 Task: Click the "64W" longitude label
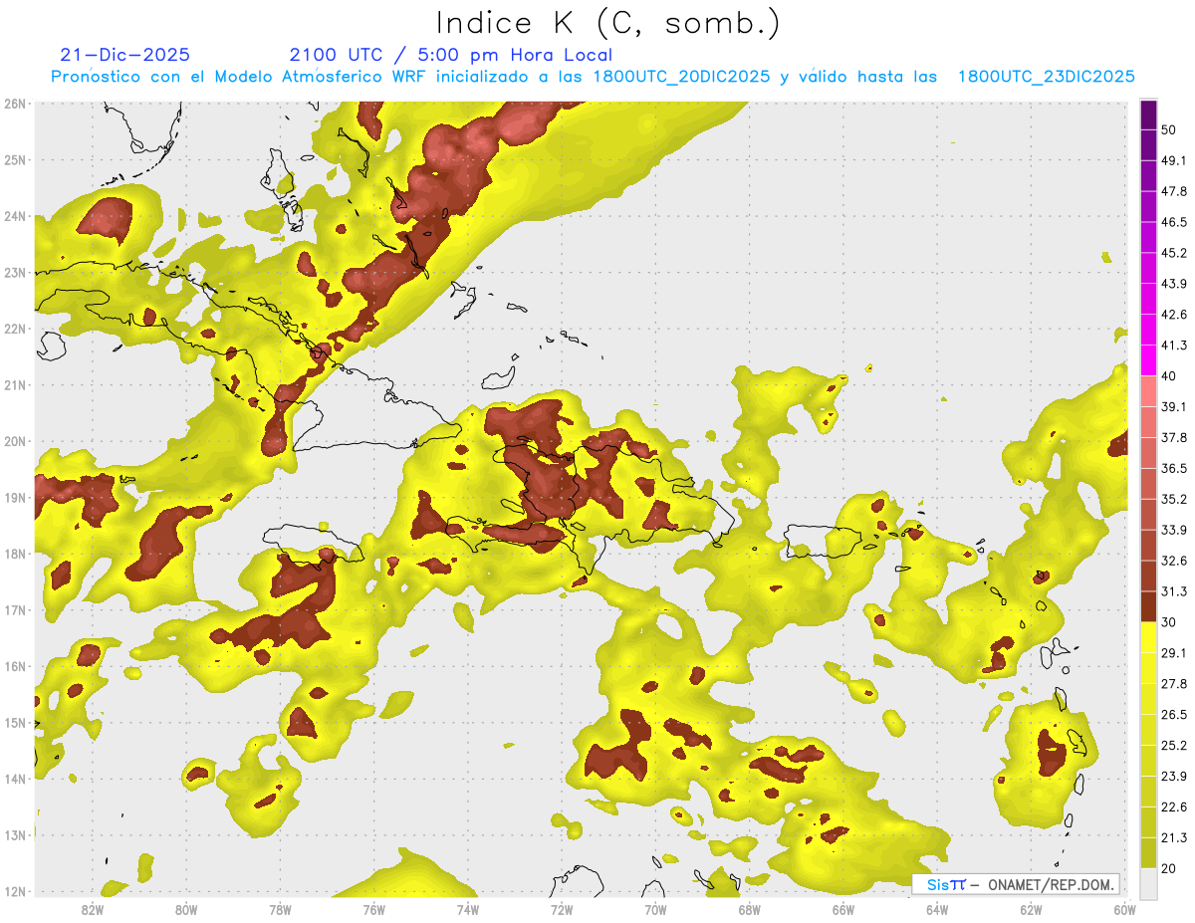937,909
